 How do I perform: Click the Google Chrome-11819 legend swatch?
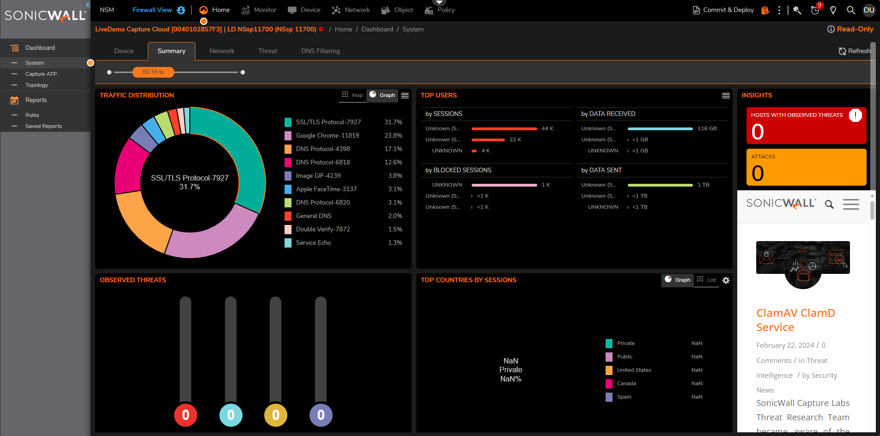[x=288, y=136]
